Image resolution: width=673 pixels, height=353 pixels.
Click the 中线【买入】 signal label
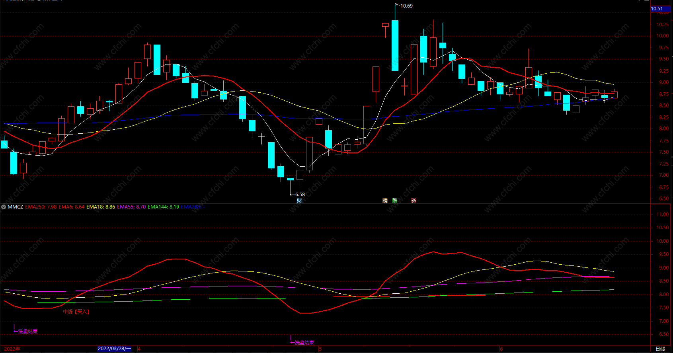click(x=76, y=312)
